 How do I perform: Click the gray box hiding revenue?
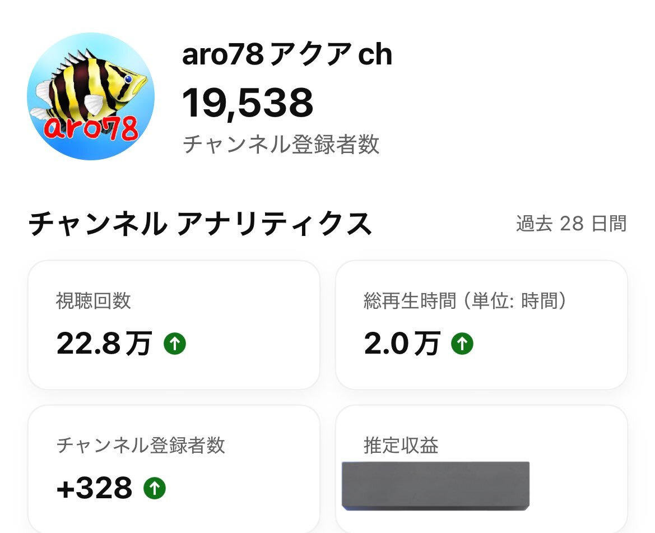point(435,485)
